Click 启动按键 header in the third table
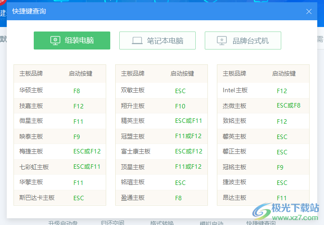The width and height of the screenshot is (324, 225). (x=284, y=73)
